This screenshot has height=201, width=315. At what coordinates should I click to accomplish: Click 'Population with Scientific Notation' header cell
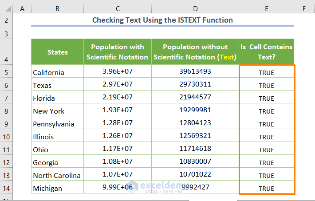[x=117, y=52]
